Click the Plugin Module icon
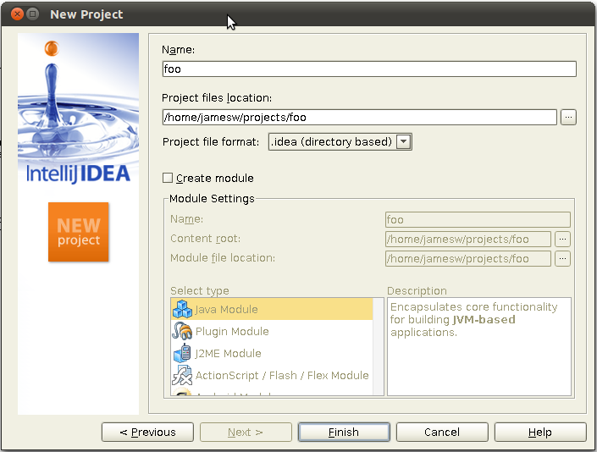Viewport: 597px width, 452px height. pyautogui.click(x=182, y=332)
